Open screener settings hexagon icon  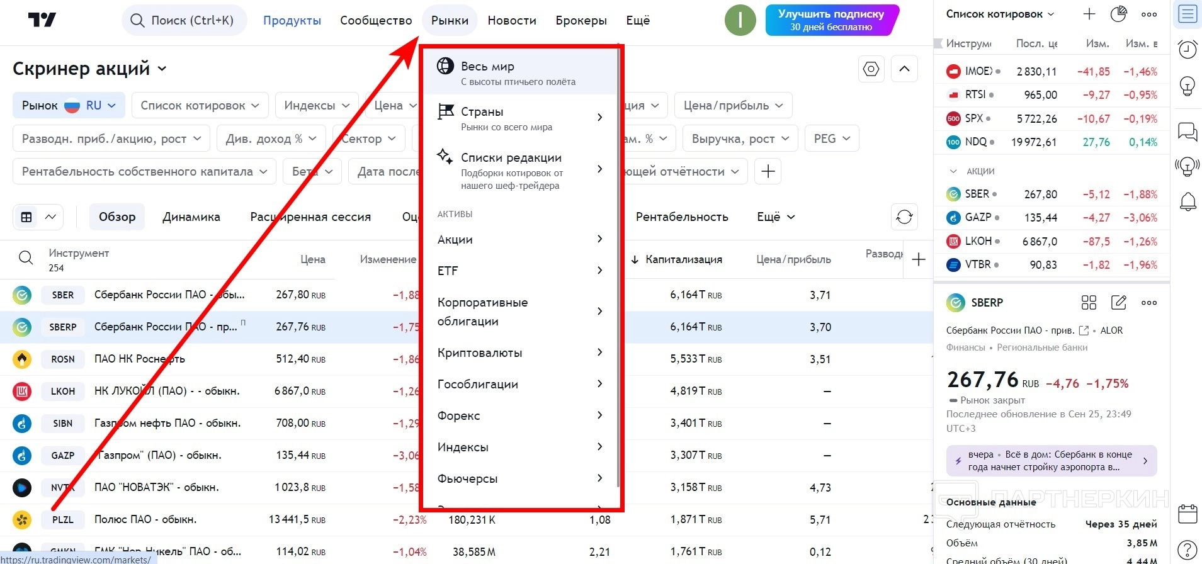[871, 69]
